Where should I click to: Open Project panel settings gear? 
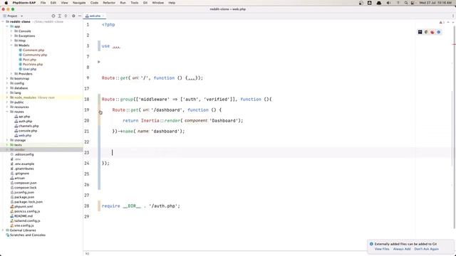click(73, 16)
